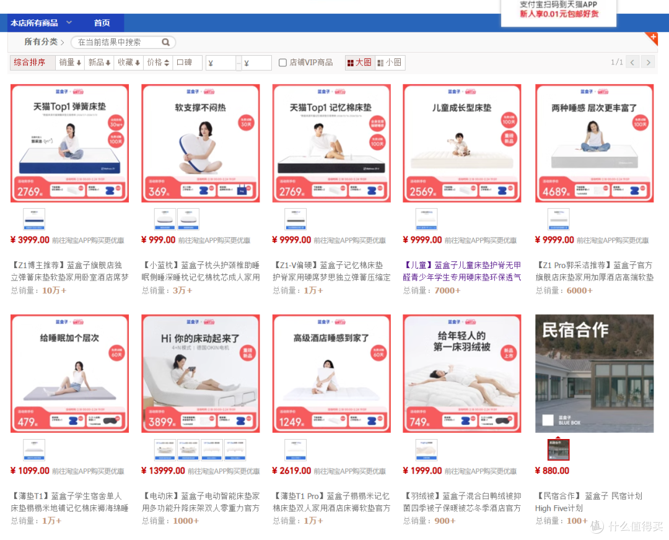Open 两种睡感 层次更丰富了 product image
This screenshot has height=540, width=669.
(594, 143)
